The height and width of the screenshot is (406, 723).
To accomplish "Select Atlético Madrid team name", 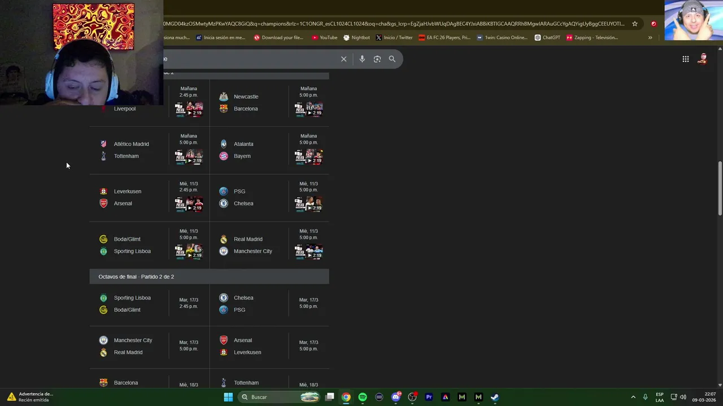I will point(131,144).
